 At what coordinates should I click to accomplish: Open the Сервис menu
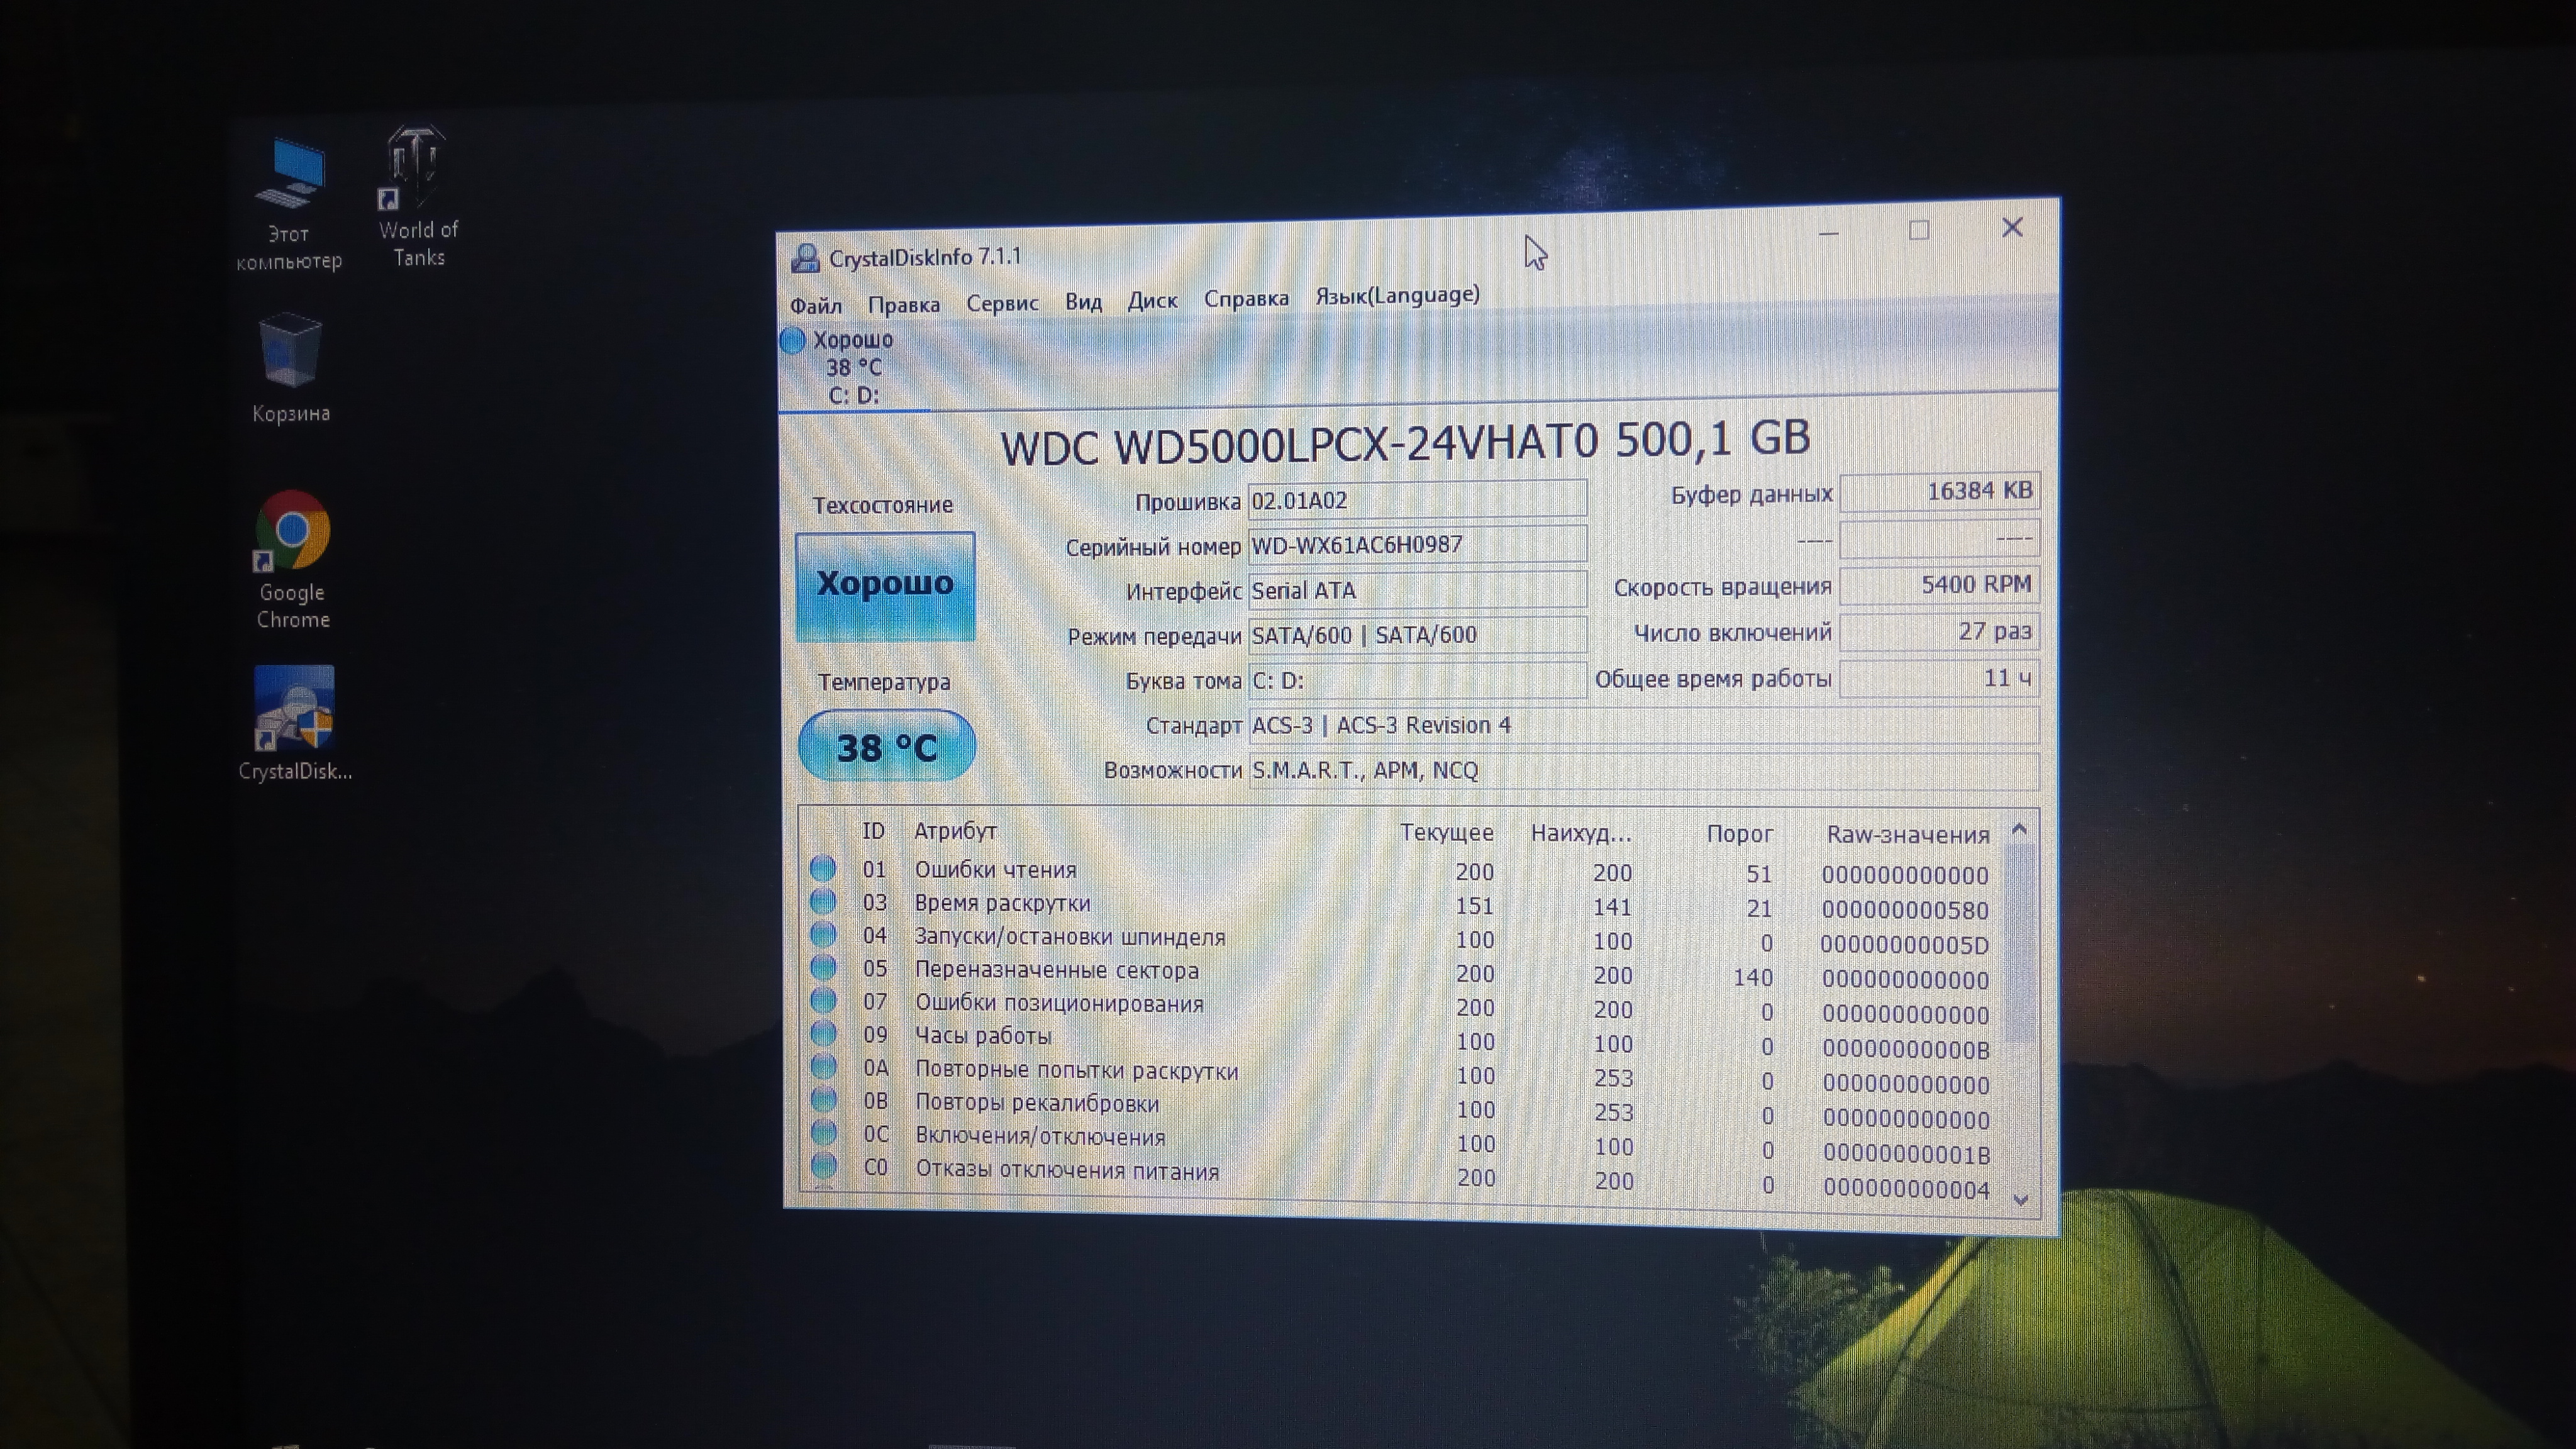coord(1002,302)
